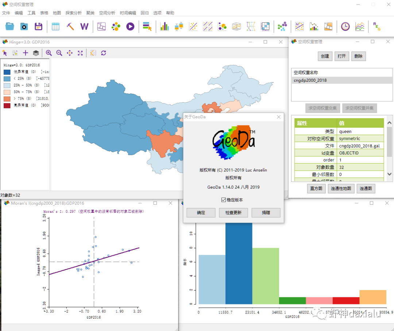This screenshot has width=394, height=331.
Task: Click the Maps and Rates icon
Action: tap(101, 26)
